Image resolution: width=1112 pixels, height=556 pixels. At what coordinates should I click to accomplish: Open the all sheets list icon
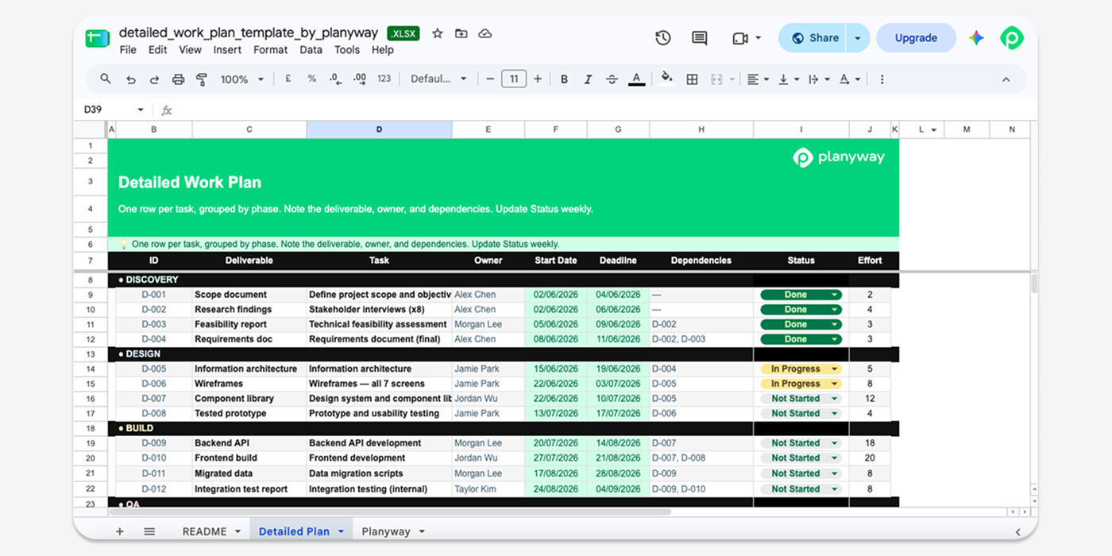tap(149, 531)
